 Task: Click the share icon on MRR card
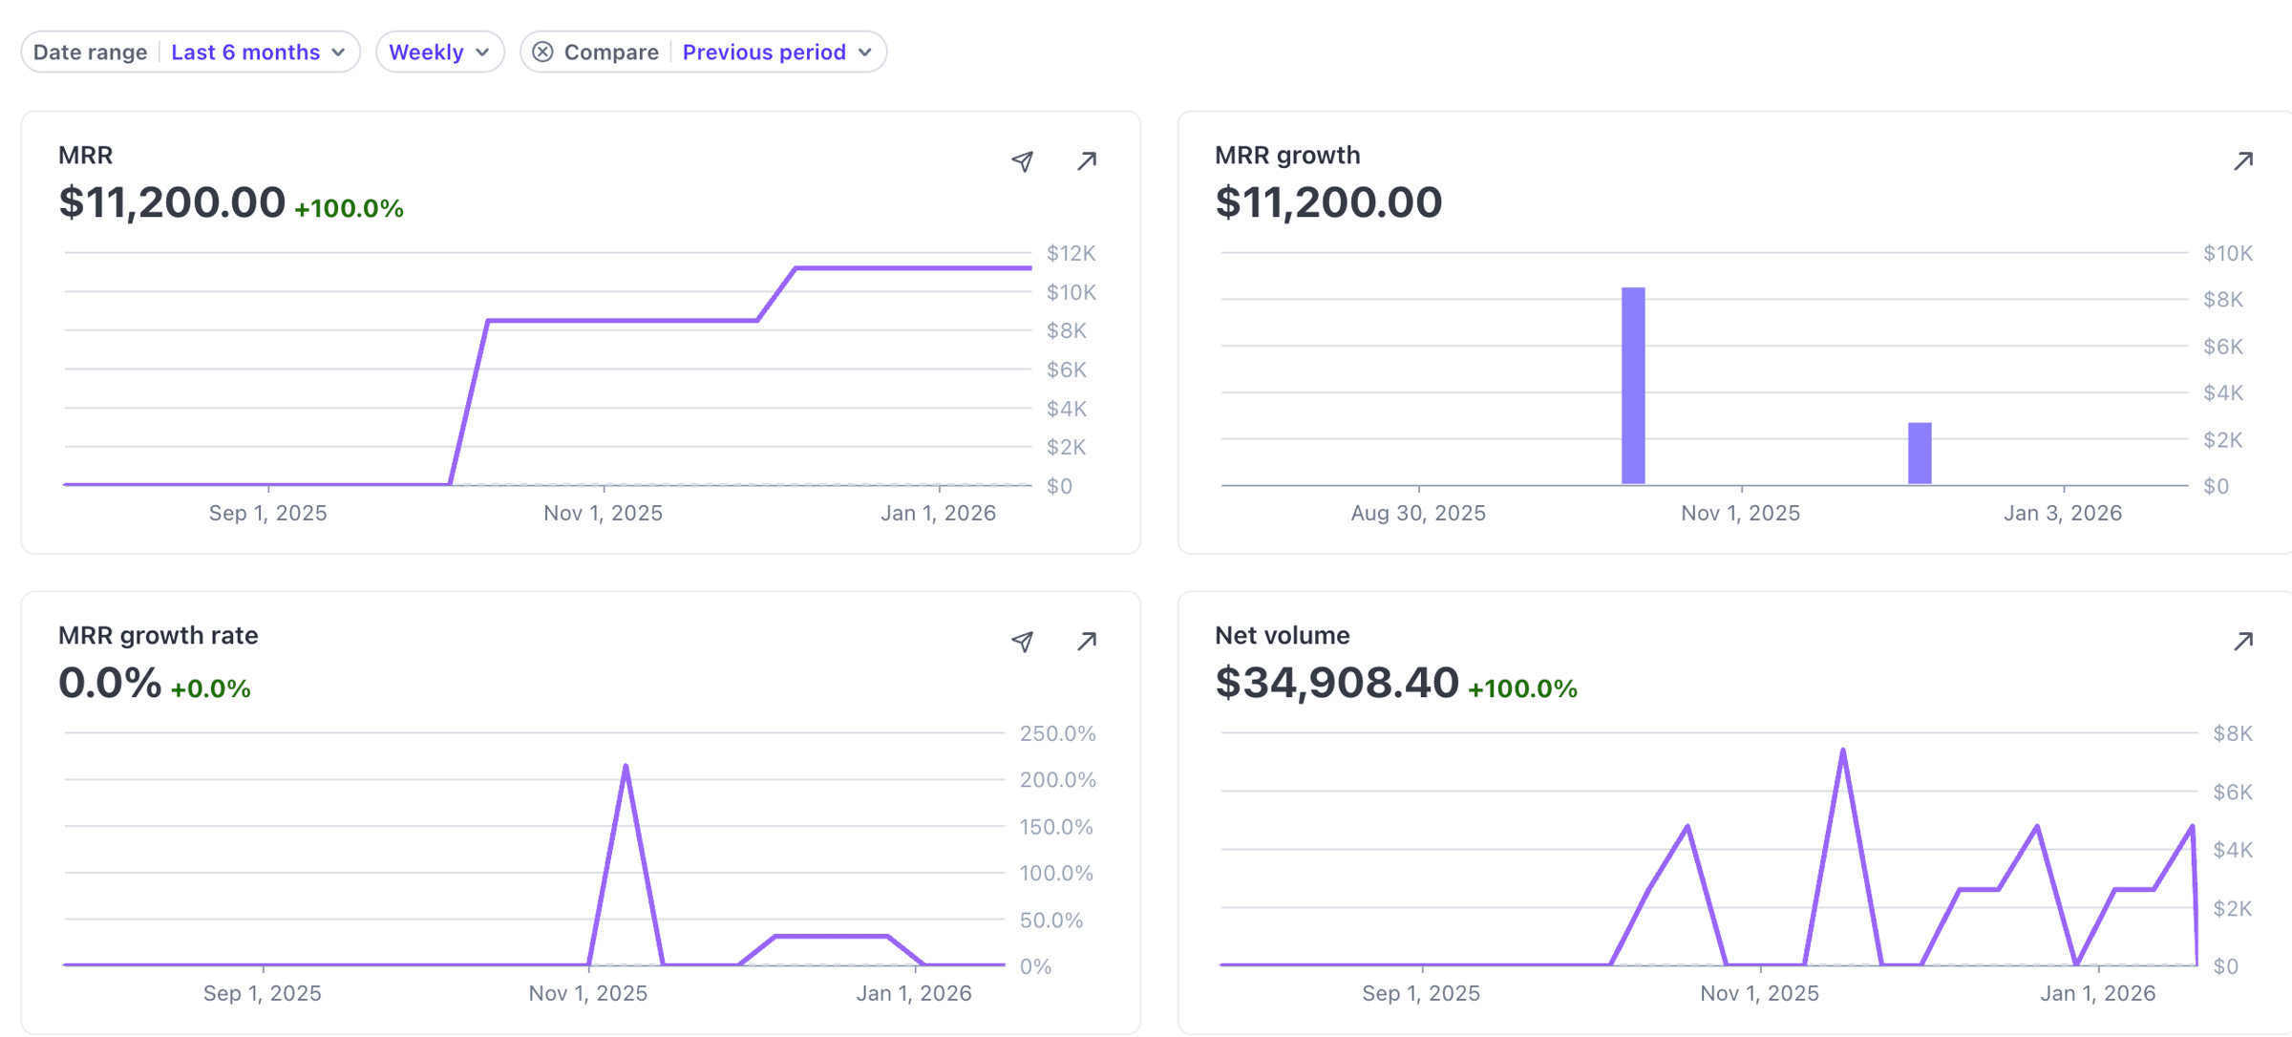(1022, 161)
